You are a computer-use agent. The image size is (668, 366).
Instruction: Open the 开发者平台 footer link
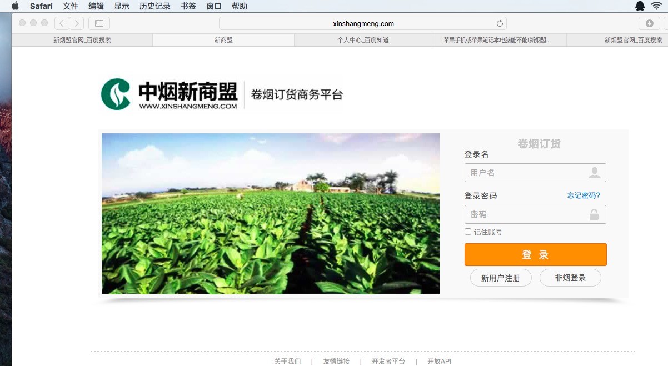pos(388,362)
